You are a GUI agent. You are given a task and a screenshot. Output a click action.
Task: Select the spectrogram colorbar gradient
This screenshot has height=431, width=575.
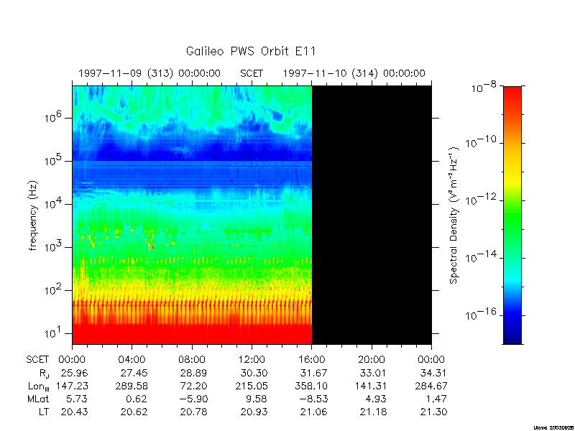click(x=512, y=215)
